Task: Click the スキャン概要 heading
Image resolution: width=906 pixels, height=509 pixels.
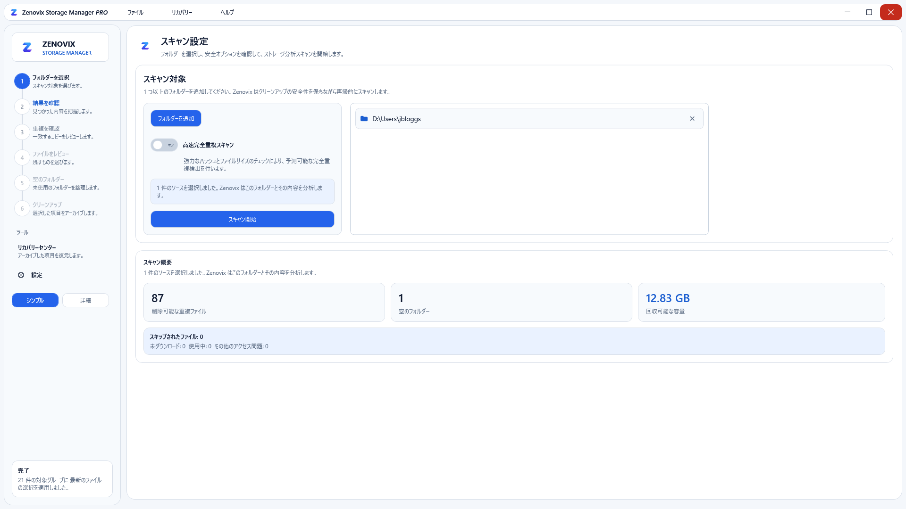Action: pyautogui.click(x=158, y=263)
